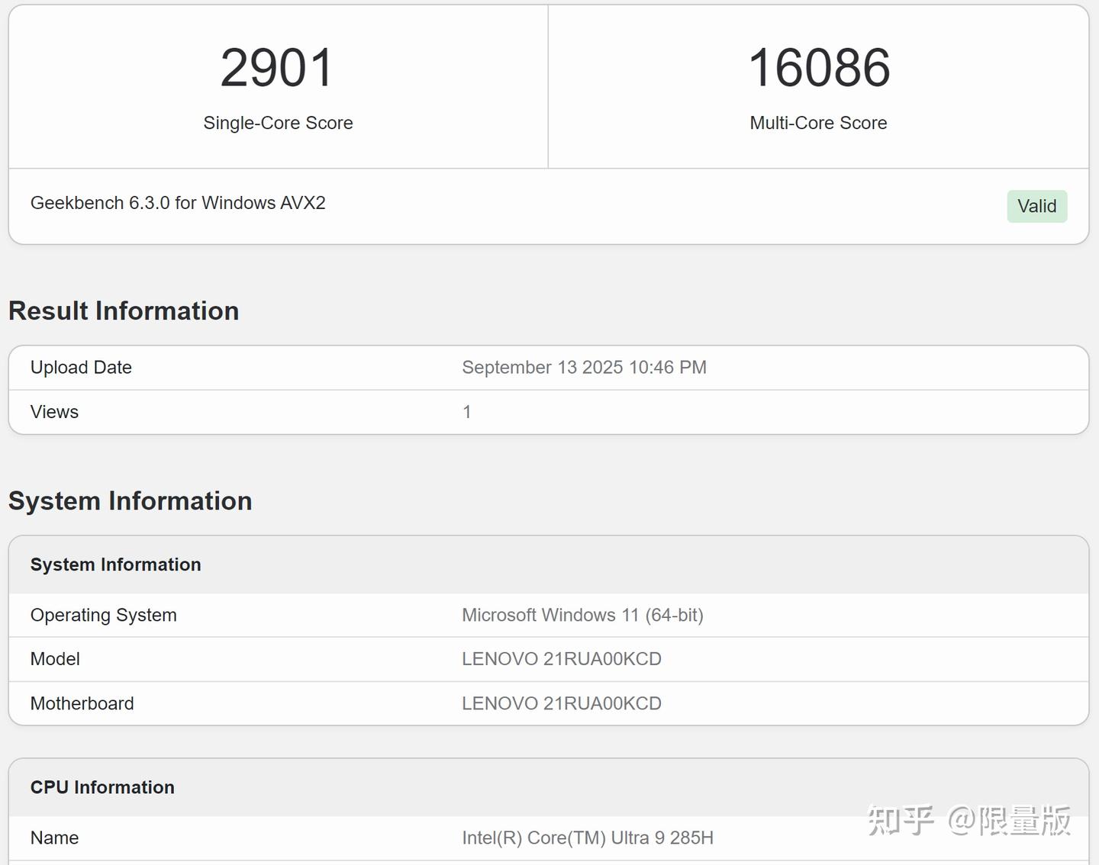Viewport: 1099px width, 865px height.
Task: Click the LENOVO value in the Model row
Action: pos(561,659)
